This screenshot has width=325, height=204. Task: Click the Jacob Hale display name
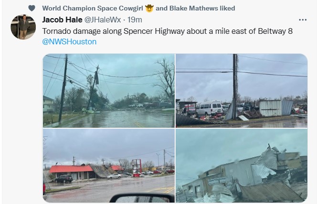click(x=62, y=20)
